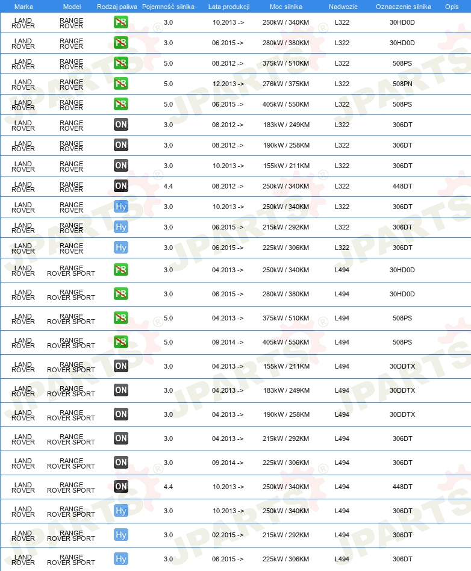Image resolution: width=471 pixels, height=571 pixels.
Task: Click hybrid Hy icon in L494 06.2015 225kW/306KM row
Action: pos(120,558)
